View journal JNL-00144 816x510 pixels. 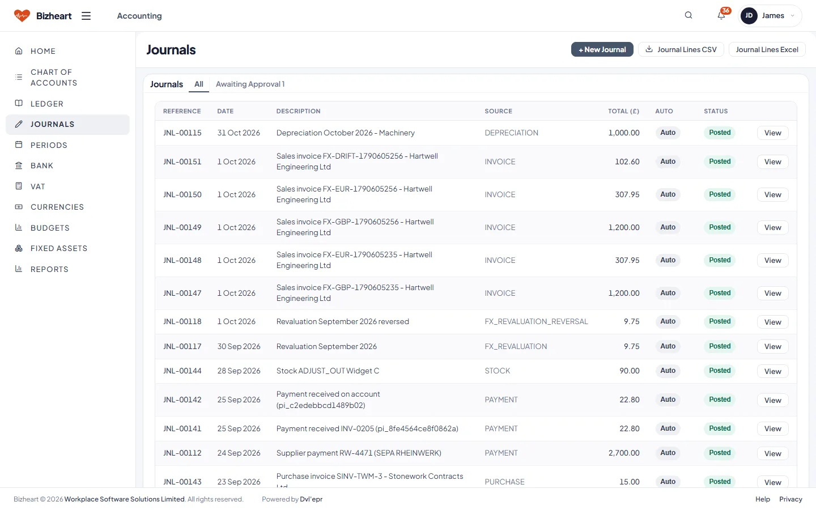772,371
